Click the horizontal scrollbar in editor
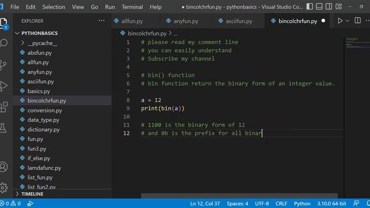 point(239,196)
